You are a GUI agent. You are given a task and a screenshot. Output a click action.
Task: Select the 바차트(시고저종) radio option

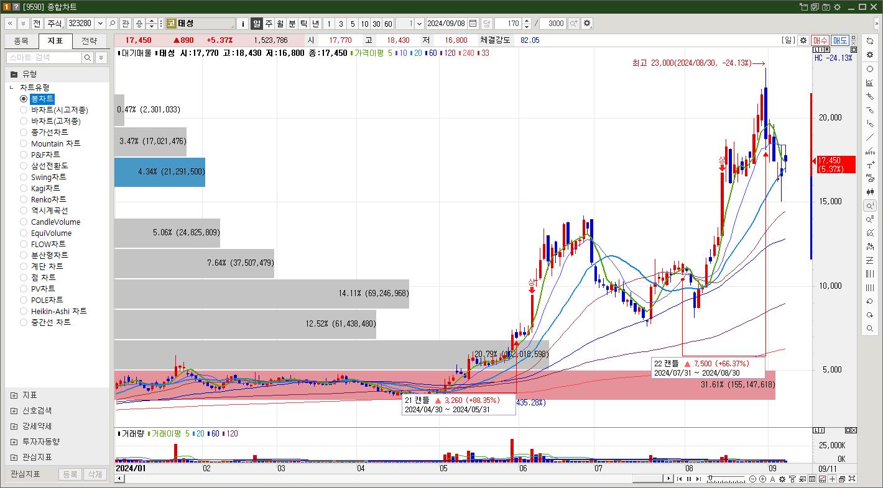click(24, 110)
